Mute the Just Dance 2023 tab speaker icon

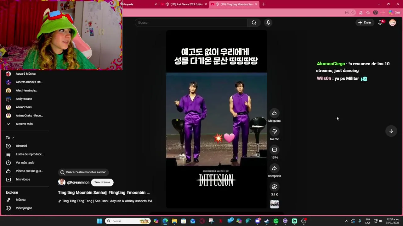[167, 4]
